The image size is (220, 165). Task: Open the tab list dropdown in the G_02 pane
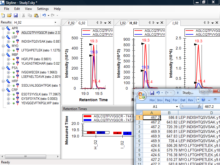(105, 23)
